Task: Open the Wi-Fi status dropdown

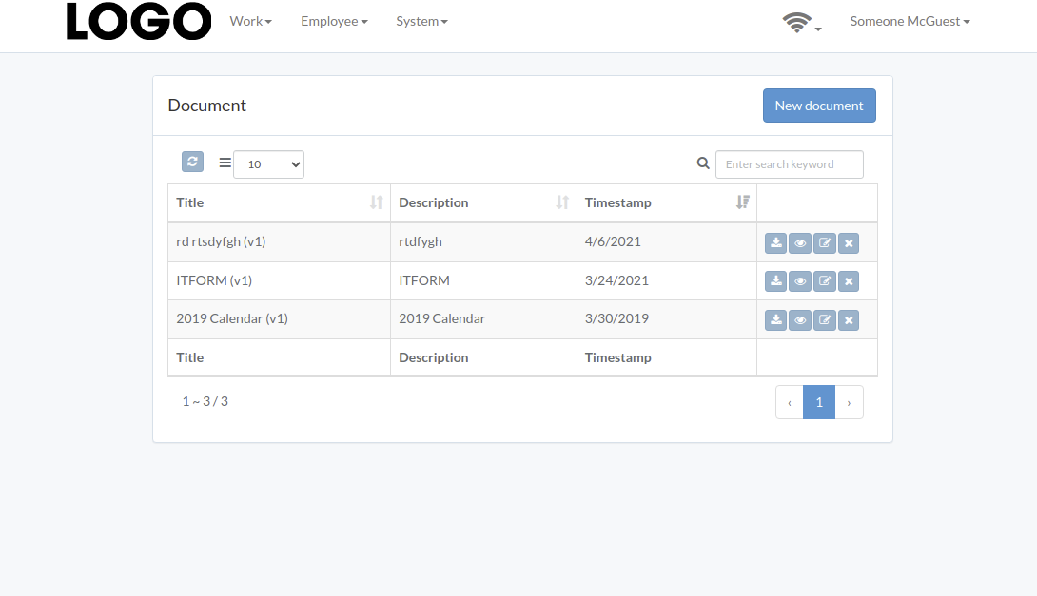Action: coord(802,23)
